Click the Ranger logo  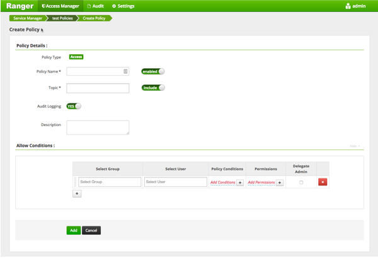(18, 6)
